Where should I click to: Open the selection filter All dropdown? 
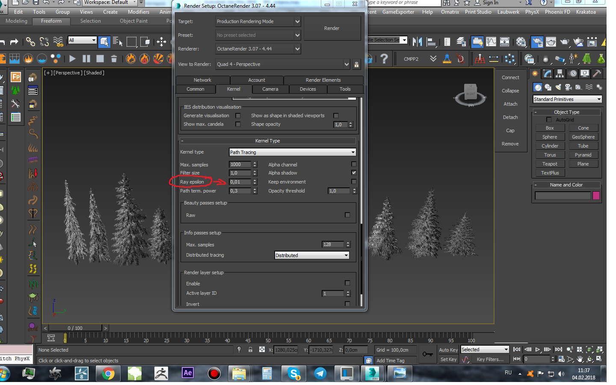click(x=82, y=40)
